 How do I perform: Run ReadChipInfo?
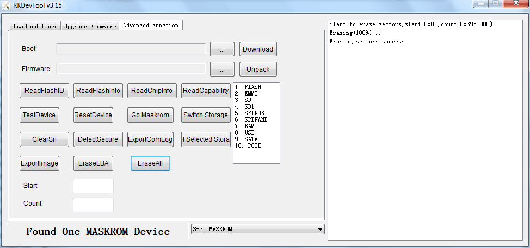coord(152,91)
